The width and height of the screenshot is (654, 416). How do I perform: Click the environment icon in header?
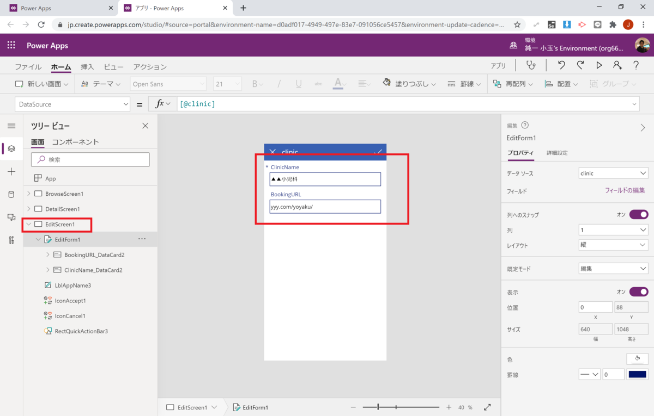tap(513, 45)
